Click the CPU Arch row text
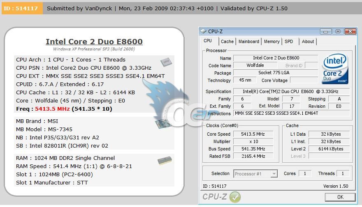362x207 pixels. [71, 59]
